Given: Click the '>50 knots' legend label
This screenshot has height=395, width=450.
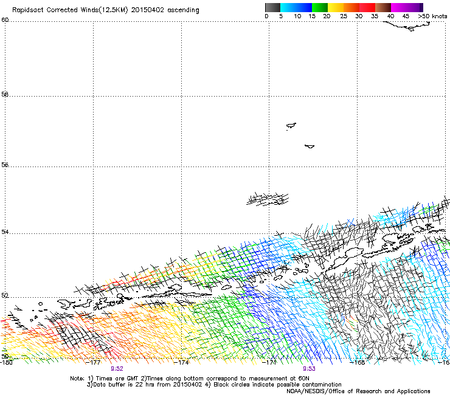Looking at the screenshot, I should click(x=432, y=16).
